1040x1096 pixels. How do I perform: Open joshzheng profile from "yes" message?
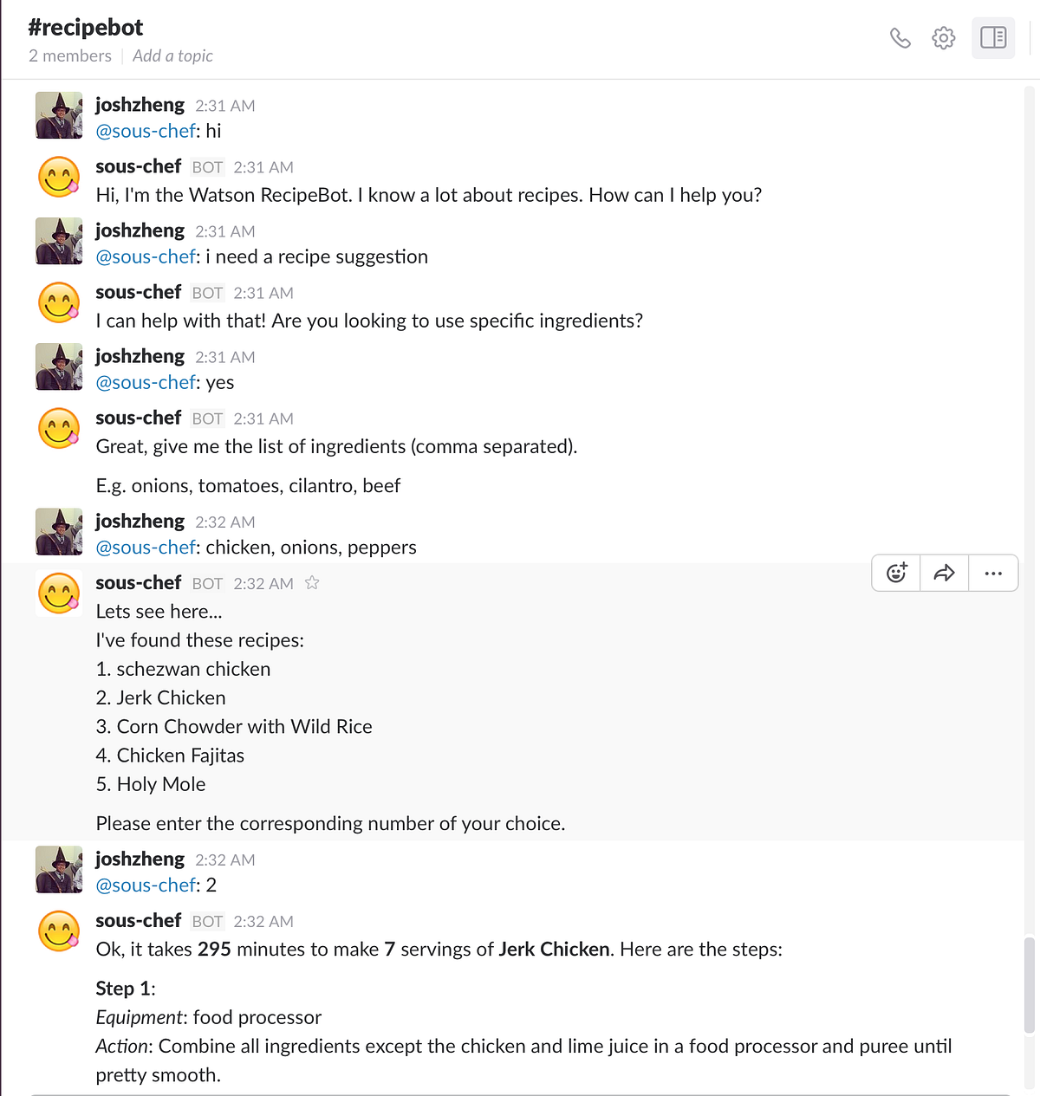point(140,356)
